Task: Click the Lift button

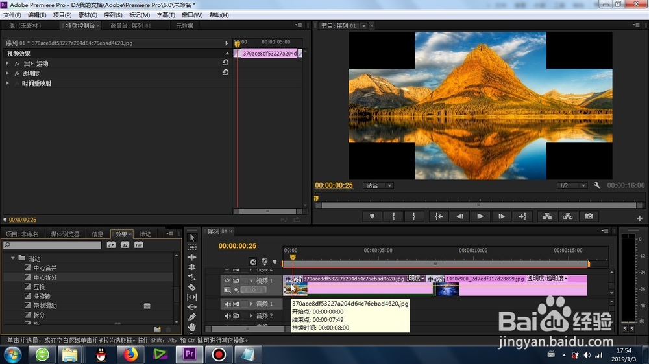Action: click(x=546, y=216)
